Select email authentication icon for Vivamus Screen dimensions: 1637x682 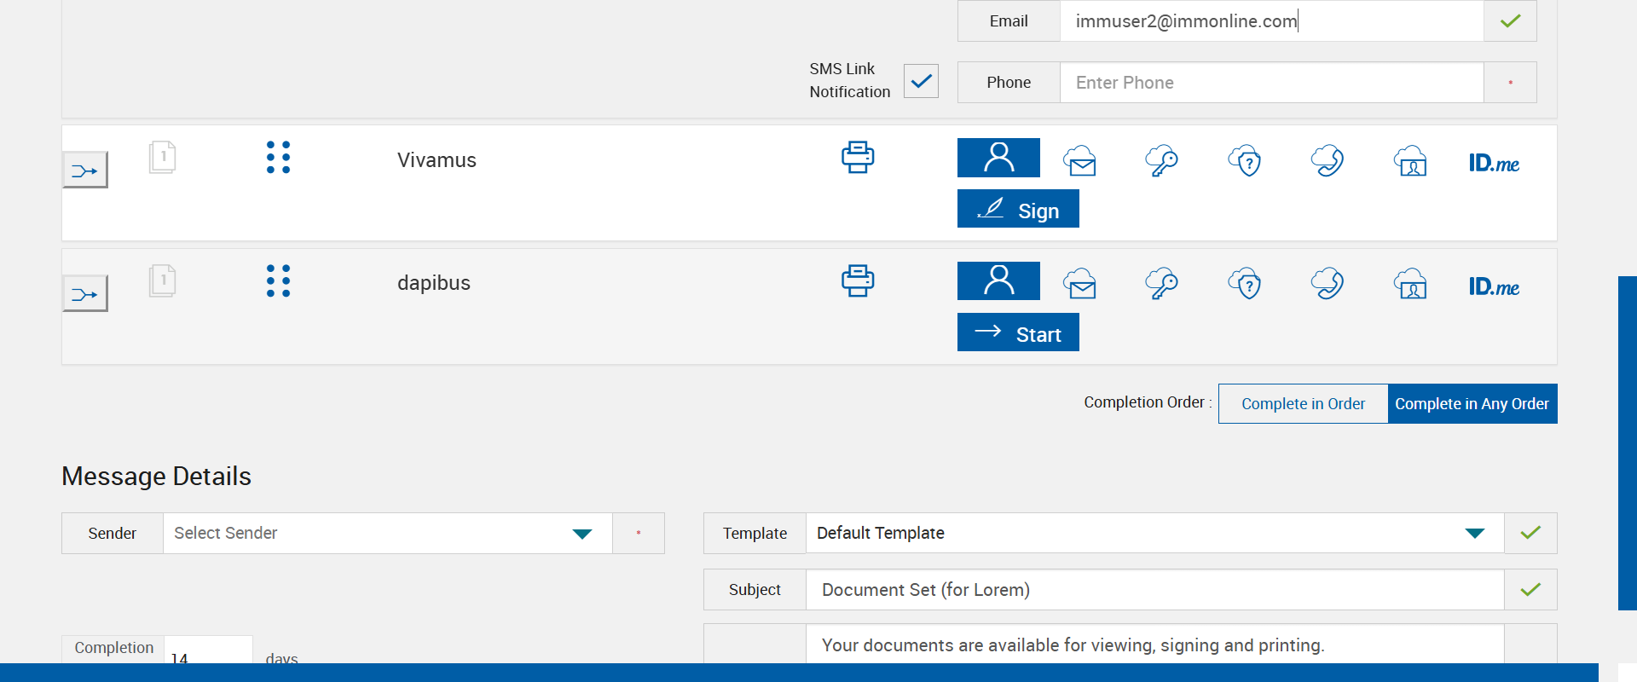click(1080, 160)
